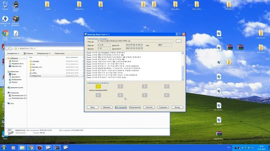The height and width of the screenshot is (151, 270).
Task: Click Библиотеки in the Explorer sidebar
Action: click(x=13, y=72)
